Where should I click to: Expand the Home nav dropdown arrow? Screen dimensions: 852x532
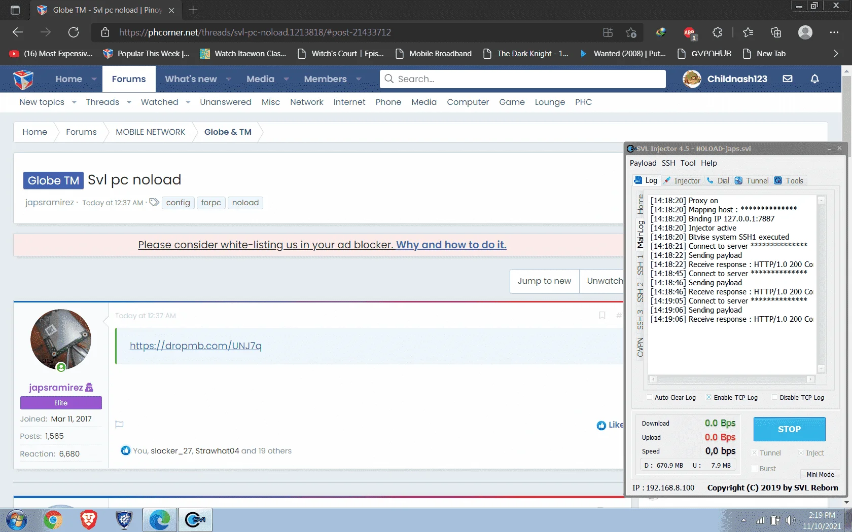click(94, 79)
